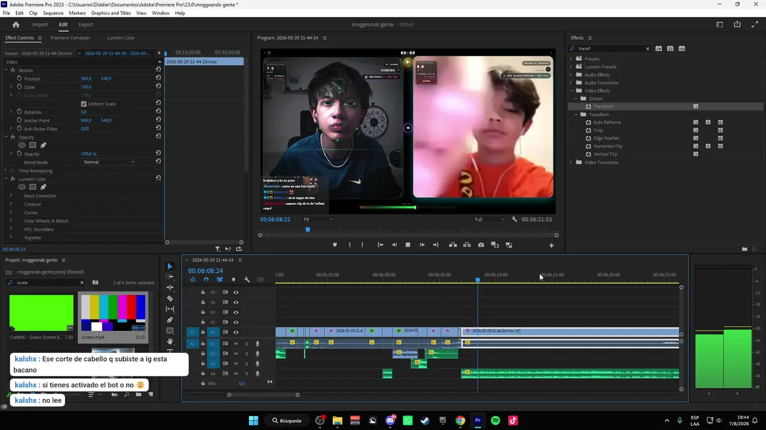Expand the Video Transitions folder

[571, 162]
